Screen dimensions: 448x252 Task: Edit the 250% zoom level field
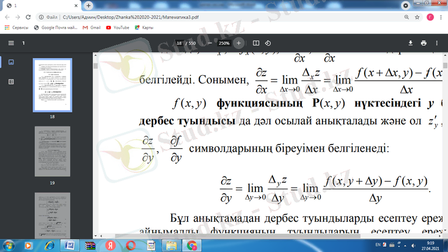pos(224,43)
